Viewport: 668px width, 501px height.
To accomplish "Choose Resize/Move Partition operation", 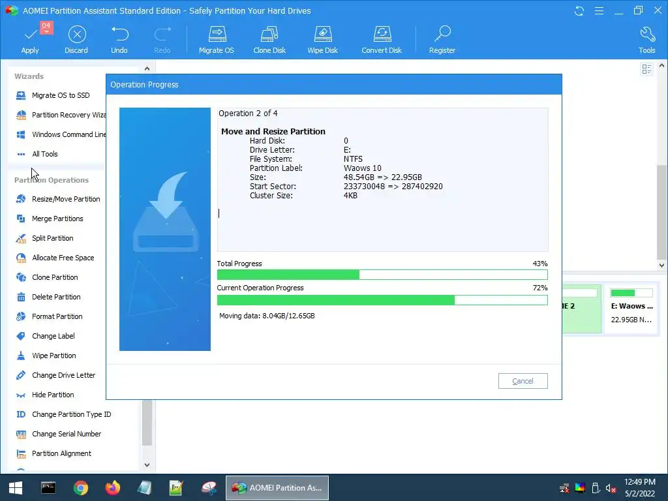I will (x=58, y=199).
